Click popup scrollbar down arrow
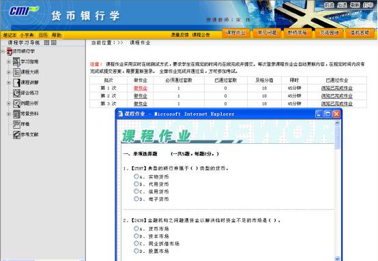The width and height of the screenshot is (378, 261). (337, 258)
